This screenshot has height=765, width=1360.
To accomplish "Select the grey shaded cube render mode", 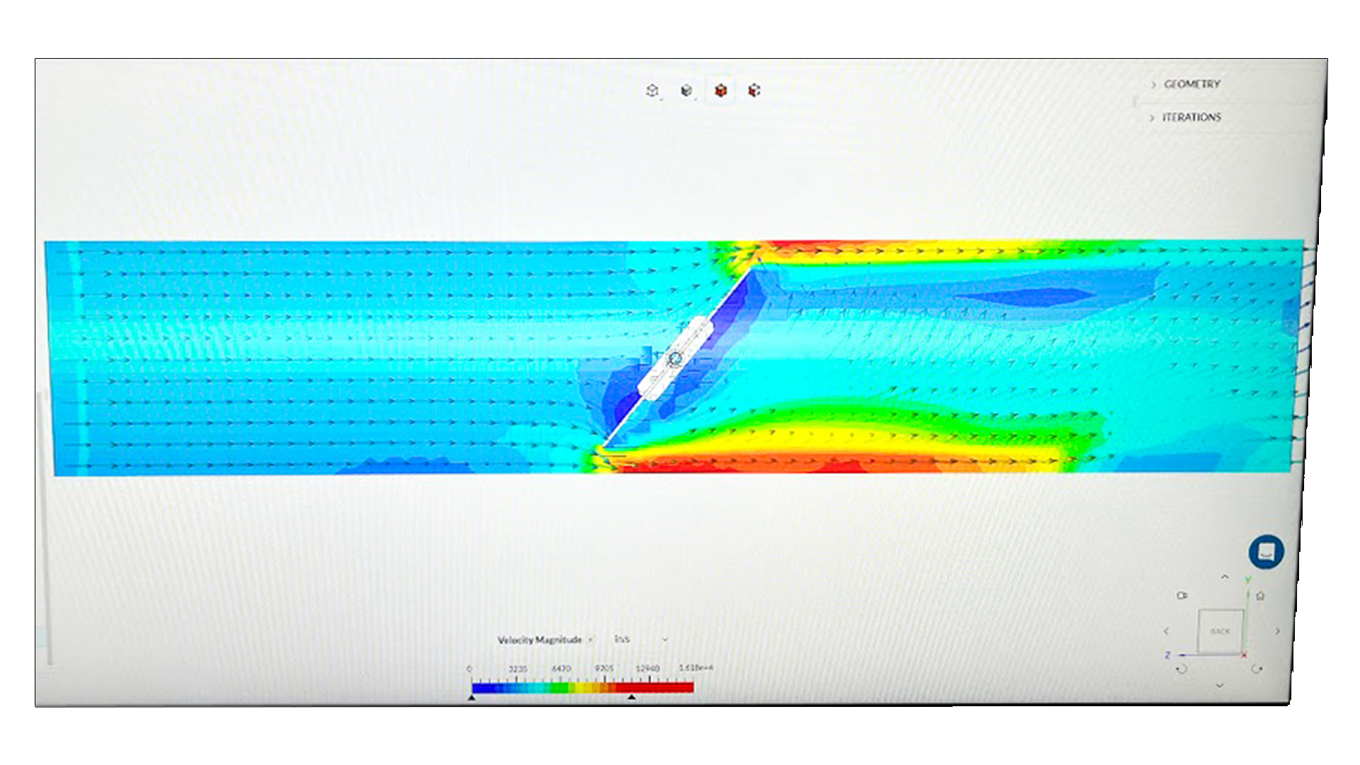I will tap(686, 91).
